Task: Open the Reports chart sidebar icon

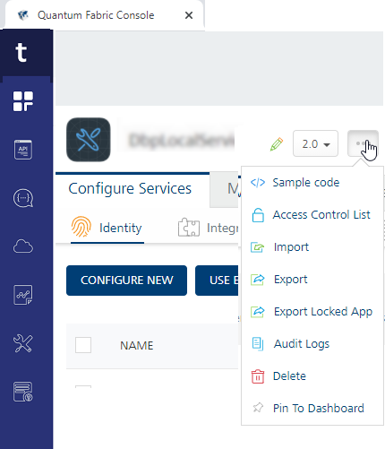Action: click(23, 295)
